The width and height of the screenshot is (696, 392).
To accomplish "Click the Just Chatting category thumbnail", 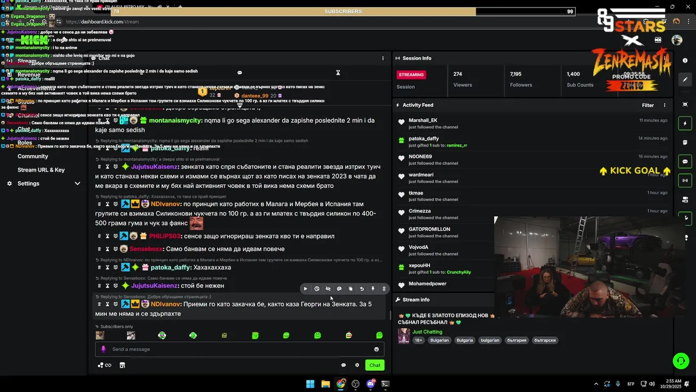I will [x=404, y=336].
